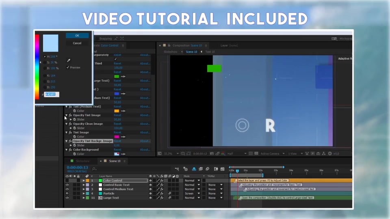
Task: Reset the Opacity Clean Image effect
Action: 117,124
